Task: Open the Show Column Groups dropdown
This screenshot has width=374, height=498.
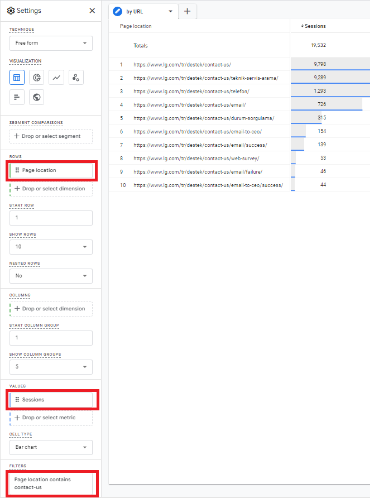Action: pyautogui.click(x=51, y=367)
